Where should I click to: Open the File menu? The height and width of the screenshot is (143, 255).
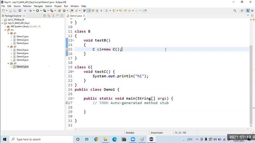click(3, 6)
